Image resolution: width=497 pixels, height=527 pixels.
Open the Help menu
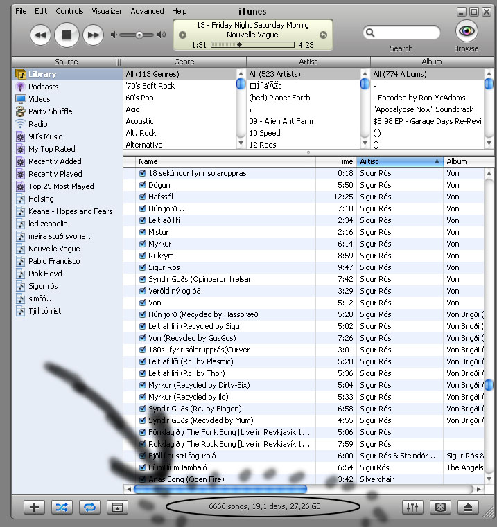180,11
